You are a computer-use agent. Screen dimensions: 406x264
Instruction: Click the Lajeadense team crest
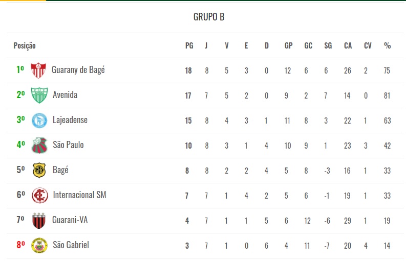tap(39, 120)
